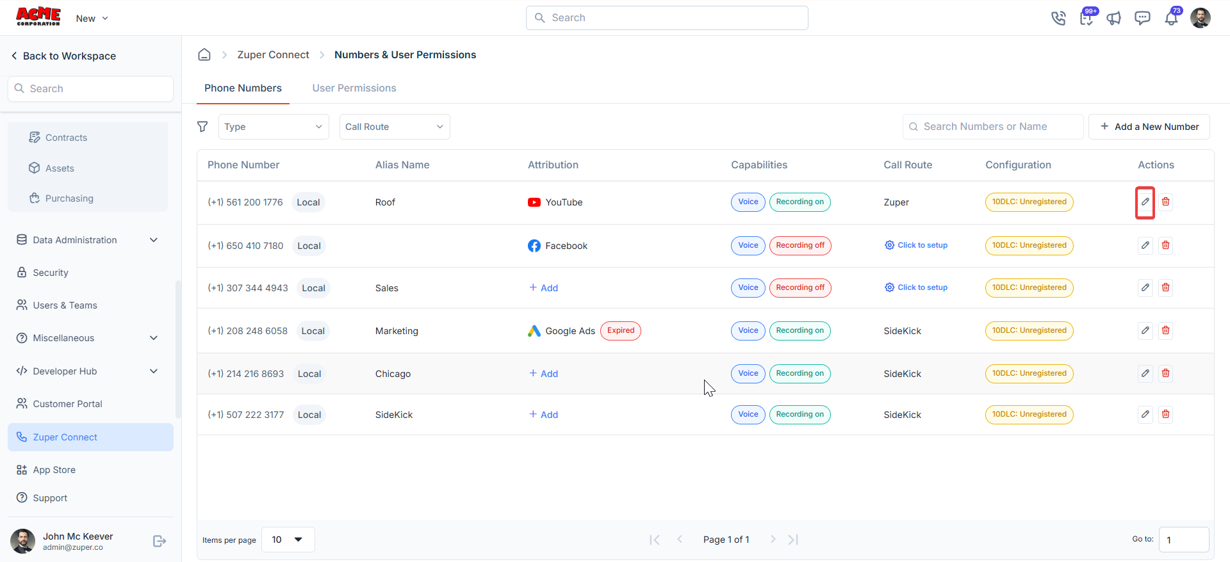The width and height of the screenshot is (1230, 562).
Task: Edit the 561 200 1776 number row
Action: 1145,202
